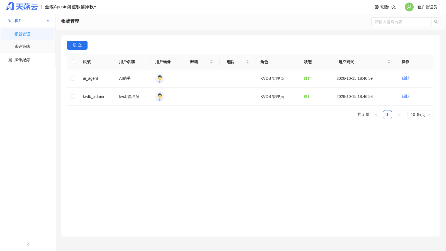Click the 天燕云 logo

[x=22, y=6]
